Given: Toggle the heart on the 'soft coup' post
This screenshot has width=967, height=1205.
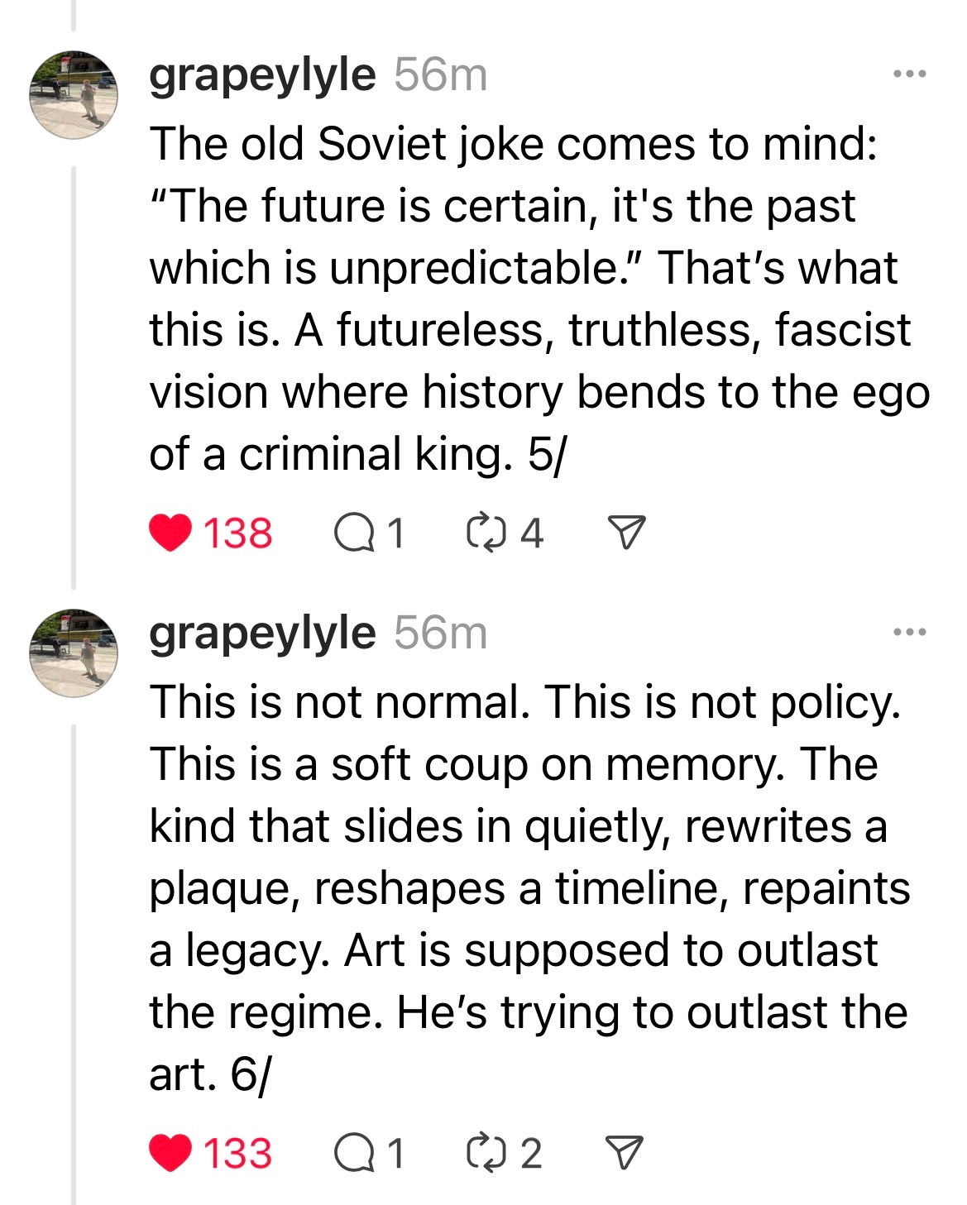Looking at the screenshot, I should [171, 1153].
